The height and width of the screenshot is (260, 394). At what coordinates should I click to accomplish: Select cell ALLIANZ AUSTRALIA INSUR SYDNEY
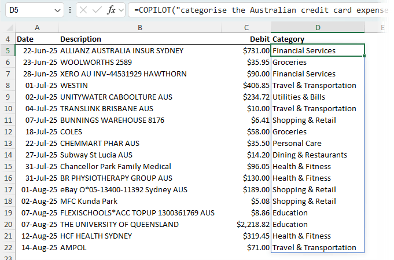pyautogui.click(x=140, y=50)
